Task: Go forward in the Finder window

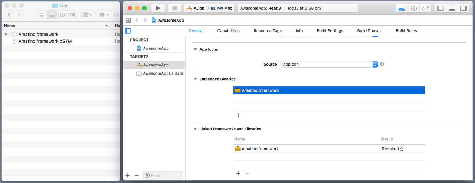Action: (x=19, y=15)
